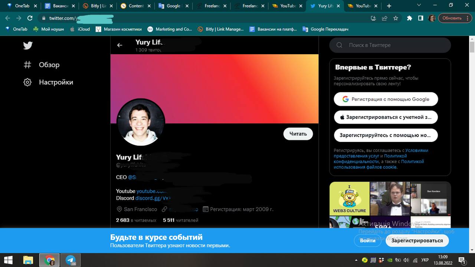475x267 pixels.
Task: Click УКР language indicator in taskbar
Action: (x=425, y=260)
